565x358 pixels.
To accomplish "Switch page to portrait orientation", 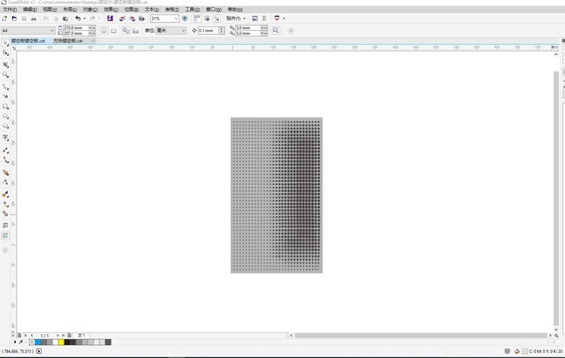I will pos(103,31).
